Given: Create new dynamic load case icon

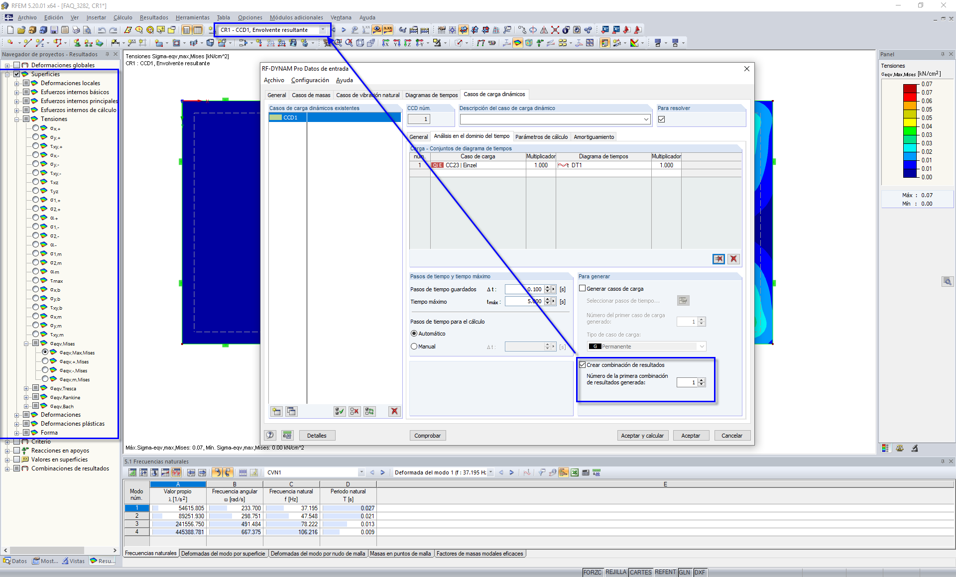Looking at the screenshot, I should point(276,411).
